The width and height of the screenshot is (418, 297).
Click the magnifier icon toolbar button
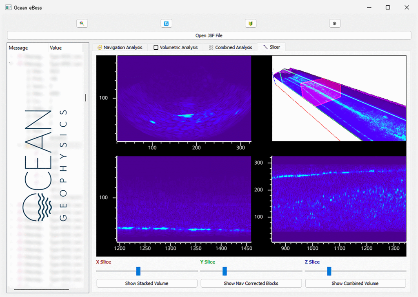(x=82, y=24)
